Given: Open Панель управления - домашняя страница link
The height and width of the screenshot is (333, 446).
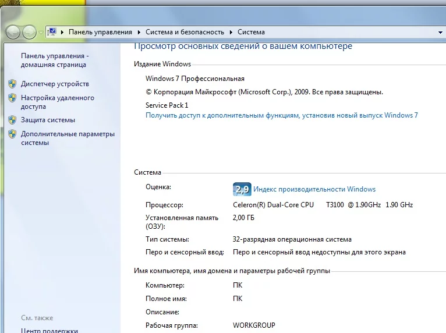Looking at the screenshot, I should [x=55, y=61].
